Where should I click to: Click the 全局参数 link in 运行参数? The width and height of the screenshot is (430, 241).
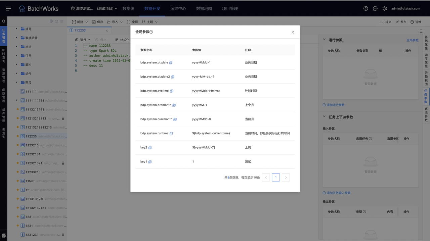(413, 40)
